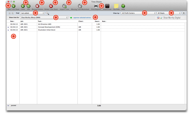Expand the Find 'last added' dropdown
This screenshot has width=192, height=114.
(32, 13)
